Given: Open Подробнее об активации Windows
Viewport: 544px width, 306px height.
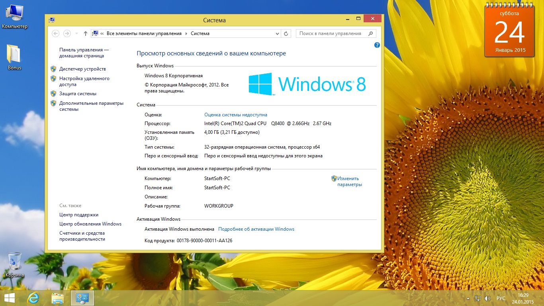Looking at the screenshot, I should tap(256, 229).
